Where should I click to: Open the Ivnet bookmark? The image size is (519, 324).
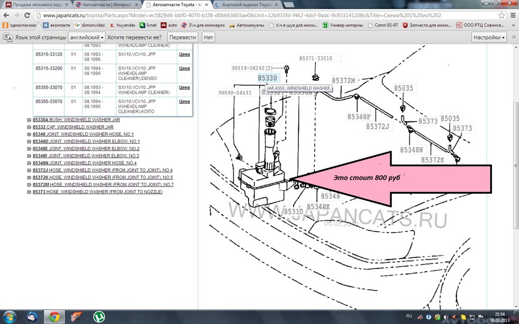pyautogui.click(x=148, y=25)
